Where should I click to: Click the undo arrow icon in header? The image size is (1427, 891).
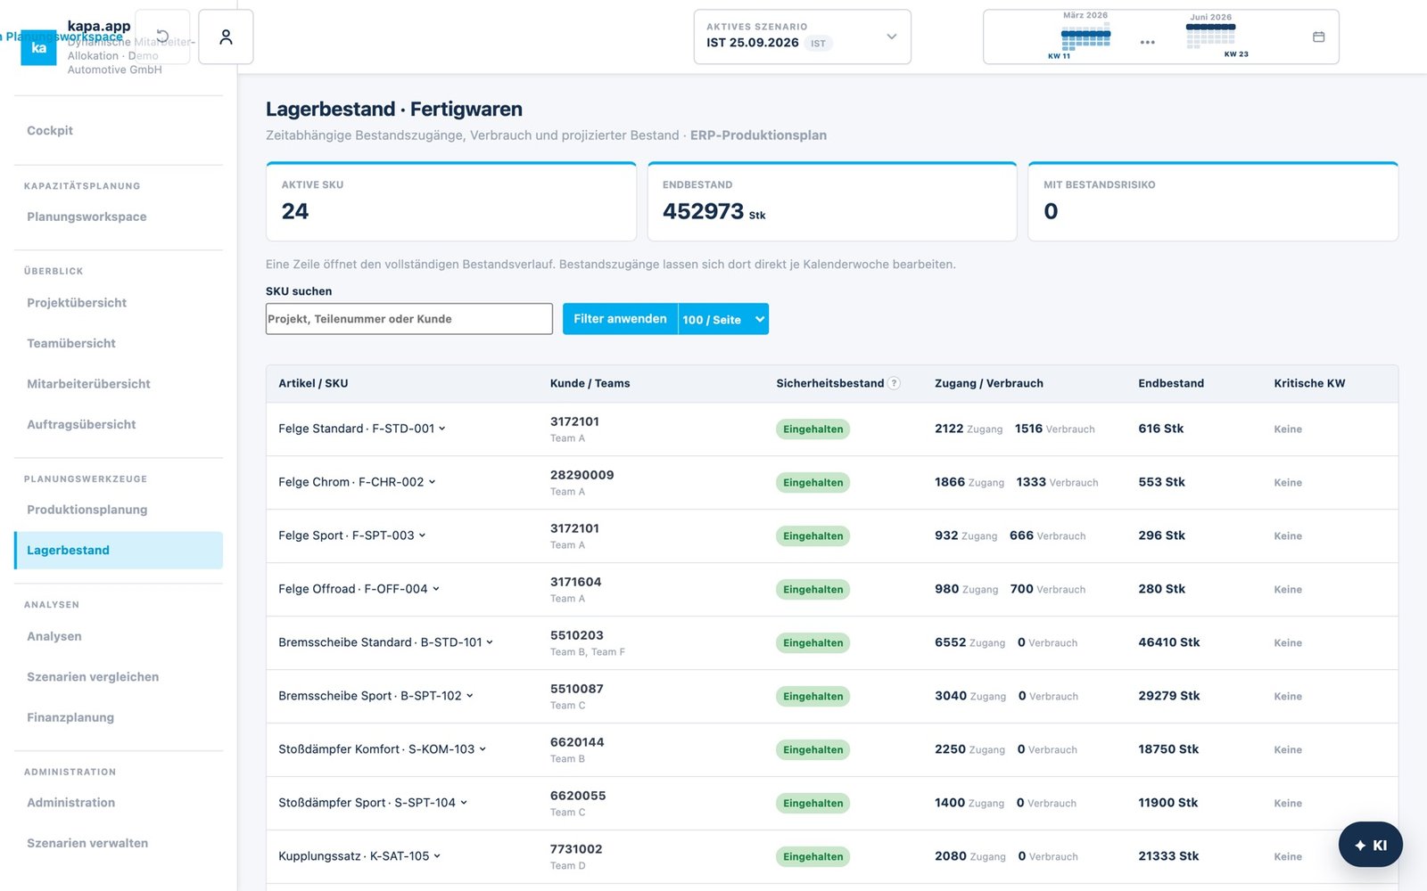(162, 37)
